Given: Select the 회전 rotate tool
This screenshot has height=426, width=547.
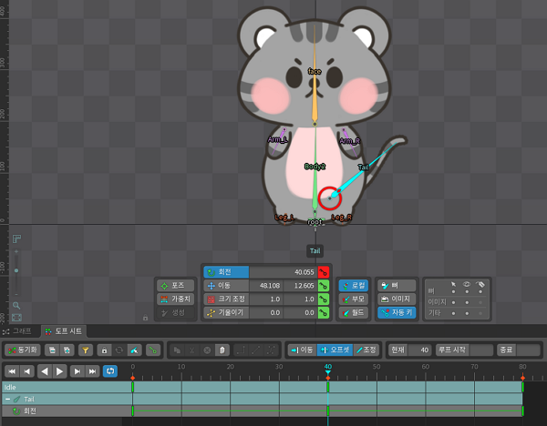Looking at the screenshot, I should tap(226, 272).
